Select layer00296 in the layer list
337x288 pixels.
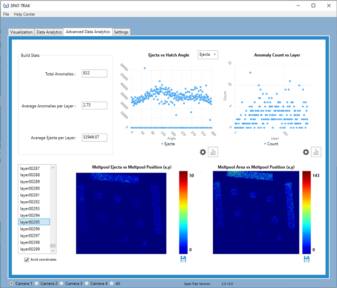(x=34, y=229)
